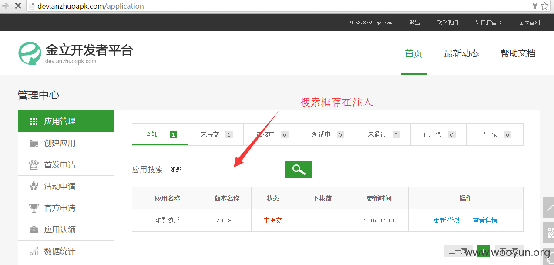Click the 应用认领 briefcase icon
Viewport: 554px width, 265px height.
pos(34,230)
